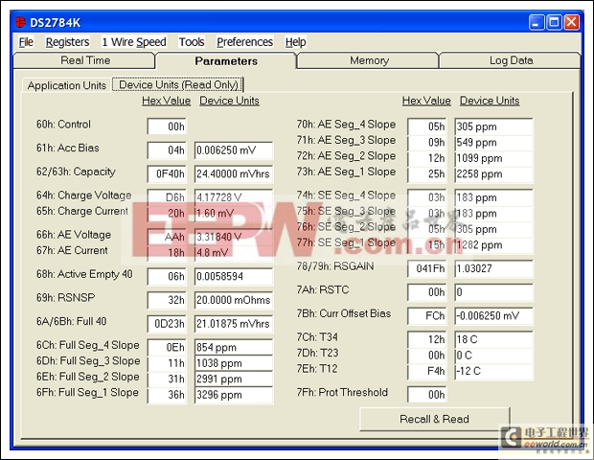The height and width of the screenshot is (460, 594).
Task: Open the 1 Wire Speed menu
Action: pyautogui.click(x=134, y=42)
